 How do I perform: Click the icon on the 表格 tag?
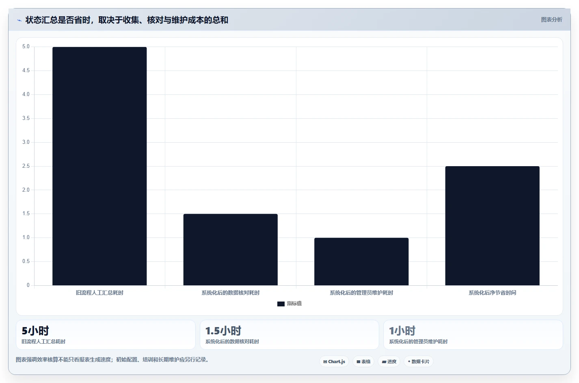[x=359, y=362]
